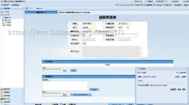
Task: Click the 在线用户 person icon
Action: point(157,1)
